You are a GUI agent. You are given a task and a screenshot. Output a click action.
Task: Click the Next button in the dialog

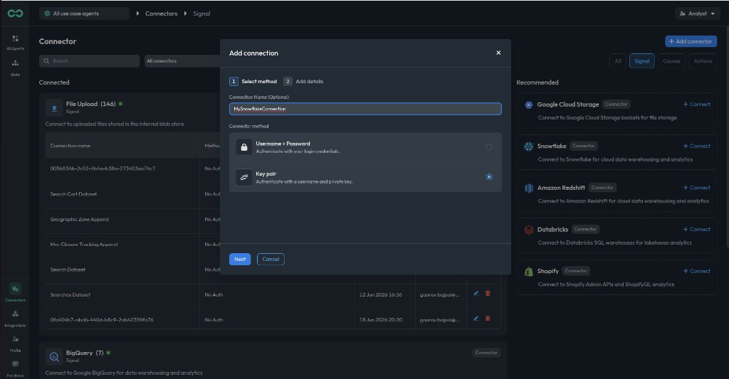tap(240, 259)
